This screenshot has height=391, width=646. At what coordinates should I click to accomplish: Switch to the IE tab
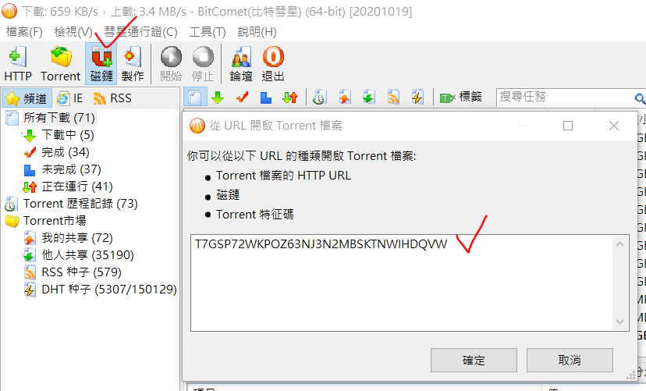pos(69,98)
